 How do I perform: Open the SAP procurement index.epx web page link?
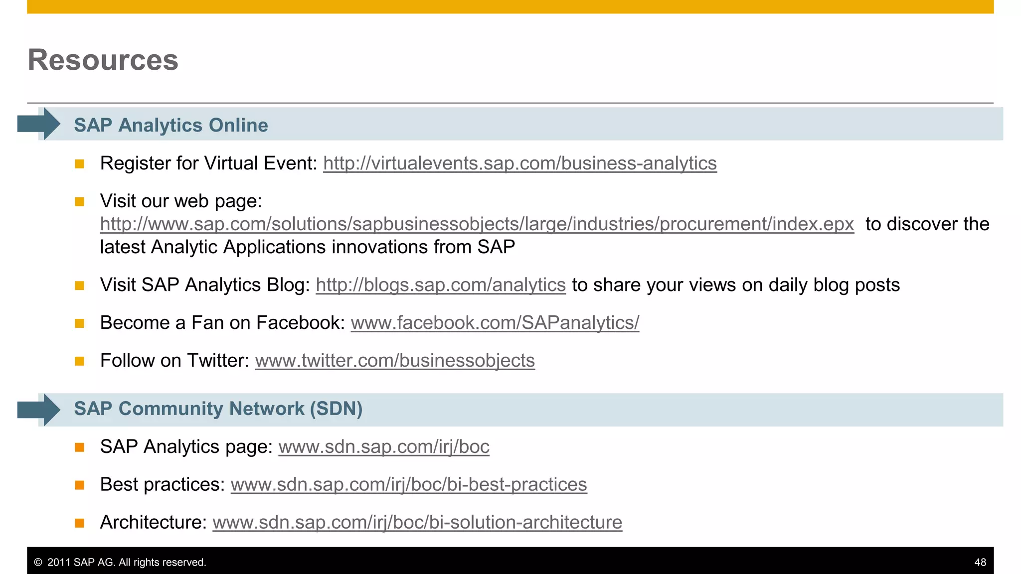[477, 224]
